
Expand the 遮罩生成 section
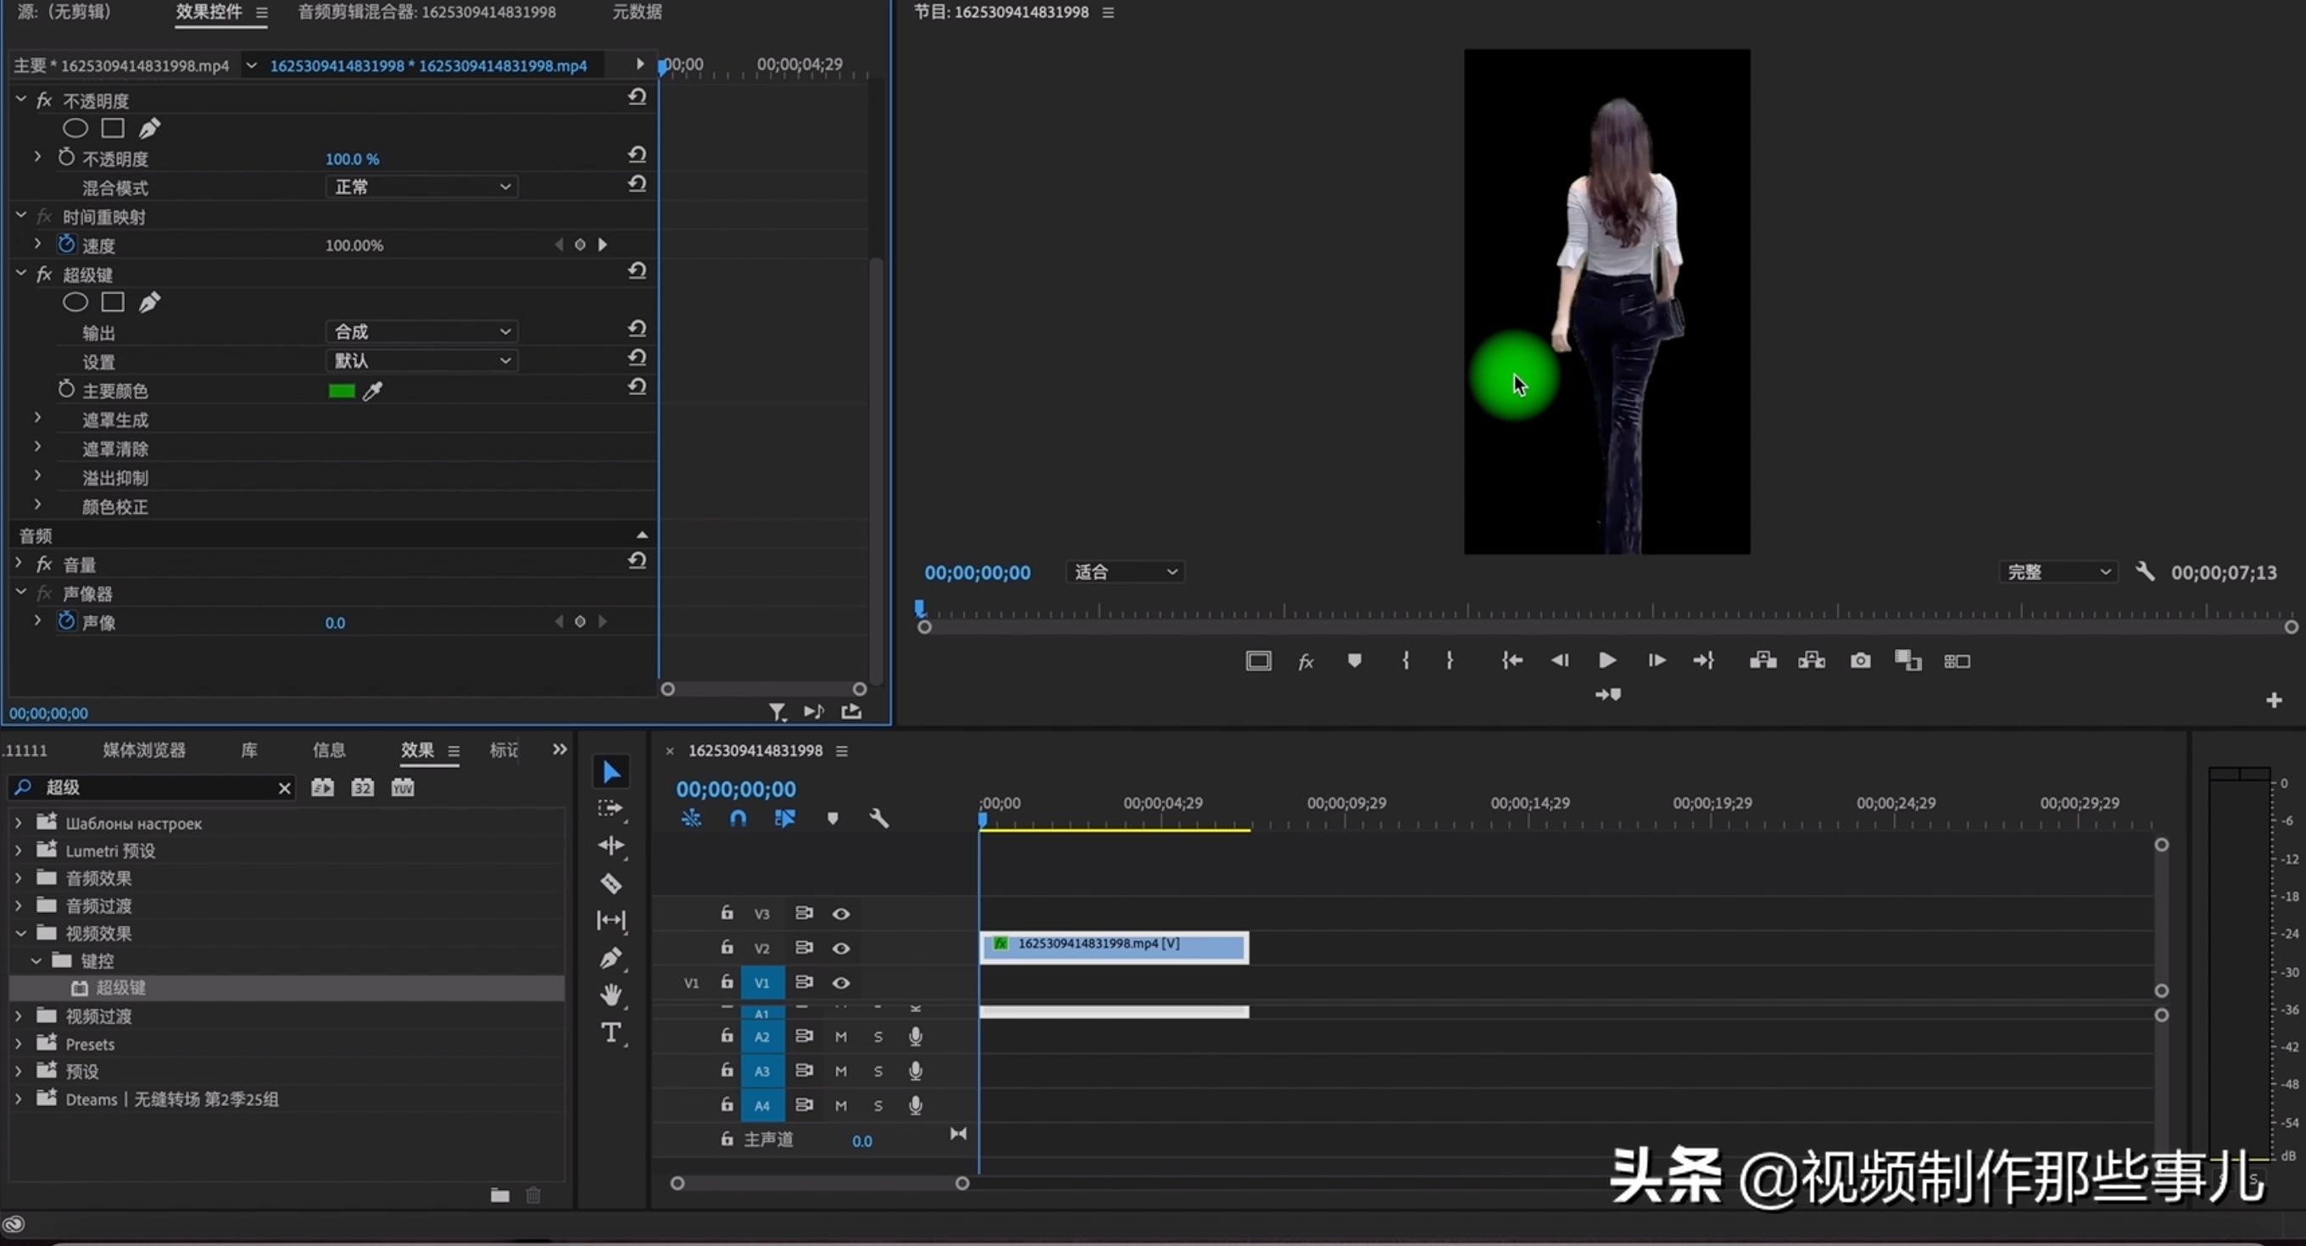(36, 418)
